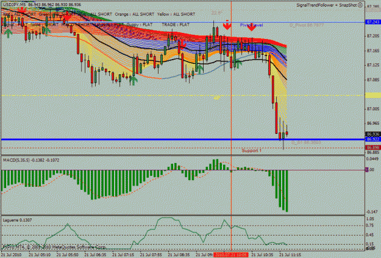Click the 87.085 price scale value
This screenshot has width=381, height=258.
click(373, 80)
